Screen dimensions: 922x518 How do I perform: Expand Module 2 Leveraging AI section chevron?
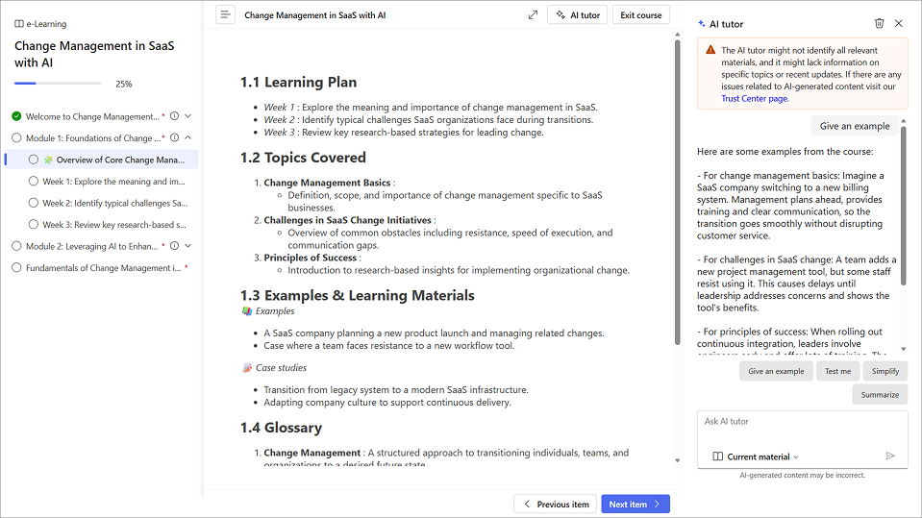point(187,246)
